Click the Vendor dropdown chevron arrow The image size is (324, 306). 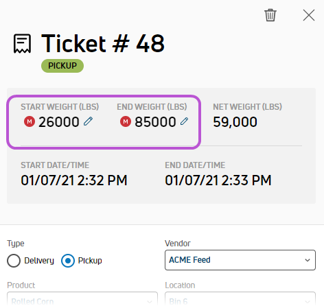(x=308, y=260)
